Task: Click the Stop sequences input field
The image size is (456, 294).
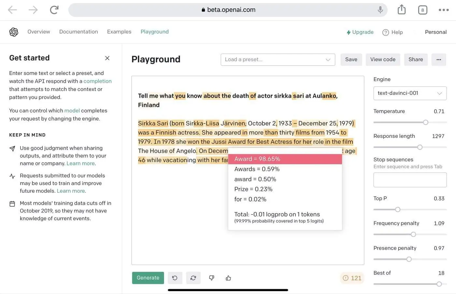Action: pos(410,180)
